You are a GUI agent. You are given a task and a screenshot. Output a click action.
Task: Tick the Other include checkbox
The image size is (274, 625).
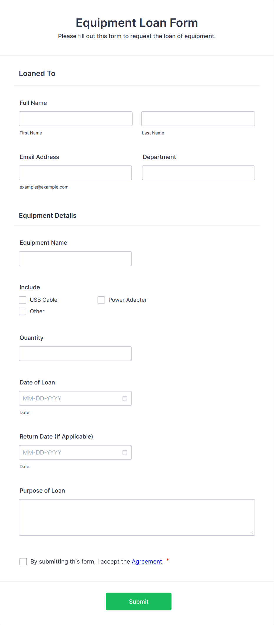click(23, 311)
